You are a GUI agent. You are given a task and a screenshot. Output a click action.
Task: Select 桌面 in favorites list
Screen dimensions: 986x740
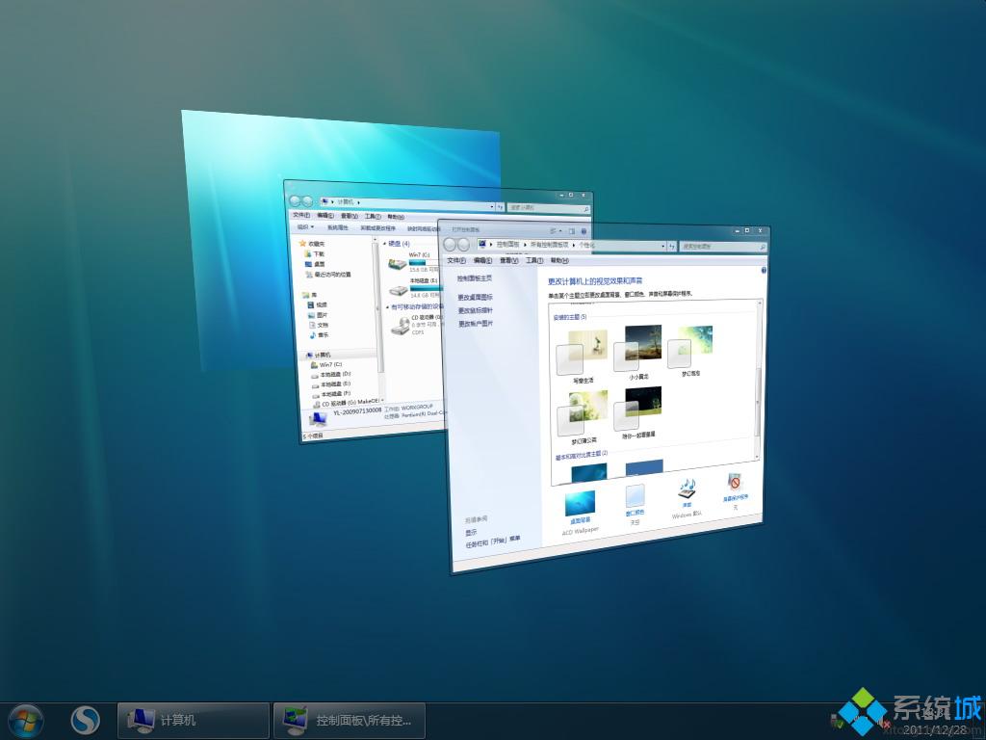315,264
